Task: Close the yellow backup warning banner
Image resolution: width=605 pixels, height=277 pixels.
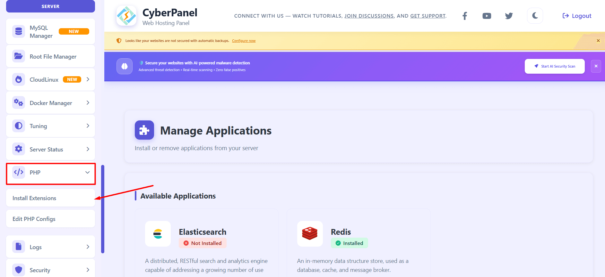Action: [598, 41]
